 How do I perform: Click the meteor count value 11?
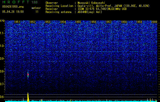[x=37, y=12]
